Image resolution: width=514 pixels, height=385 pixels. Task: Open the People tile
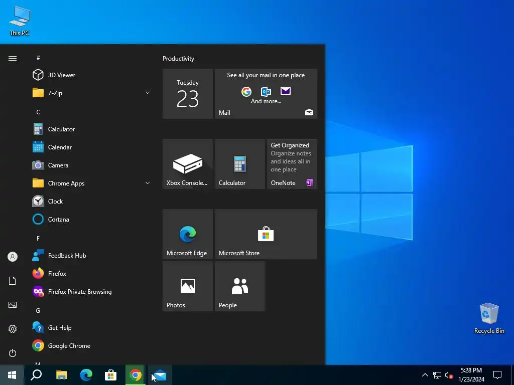pos(240,286)
